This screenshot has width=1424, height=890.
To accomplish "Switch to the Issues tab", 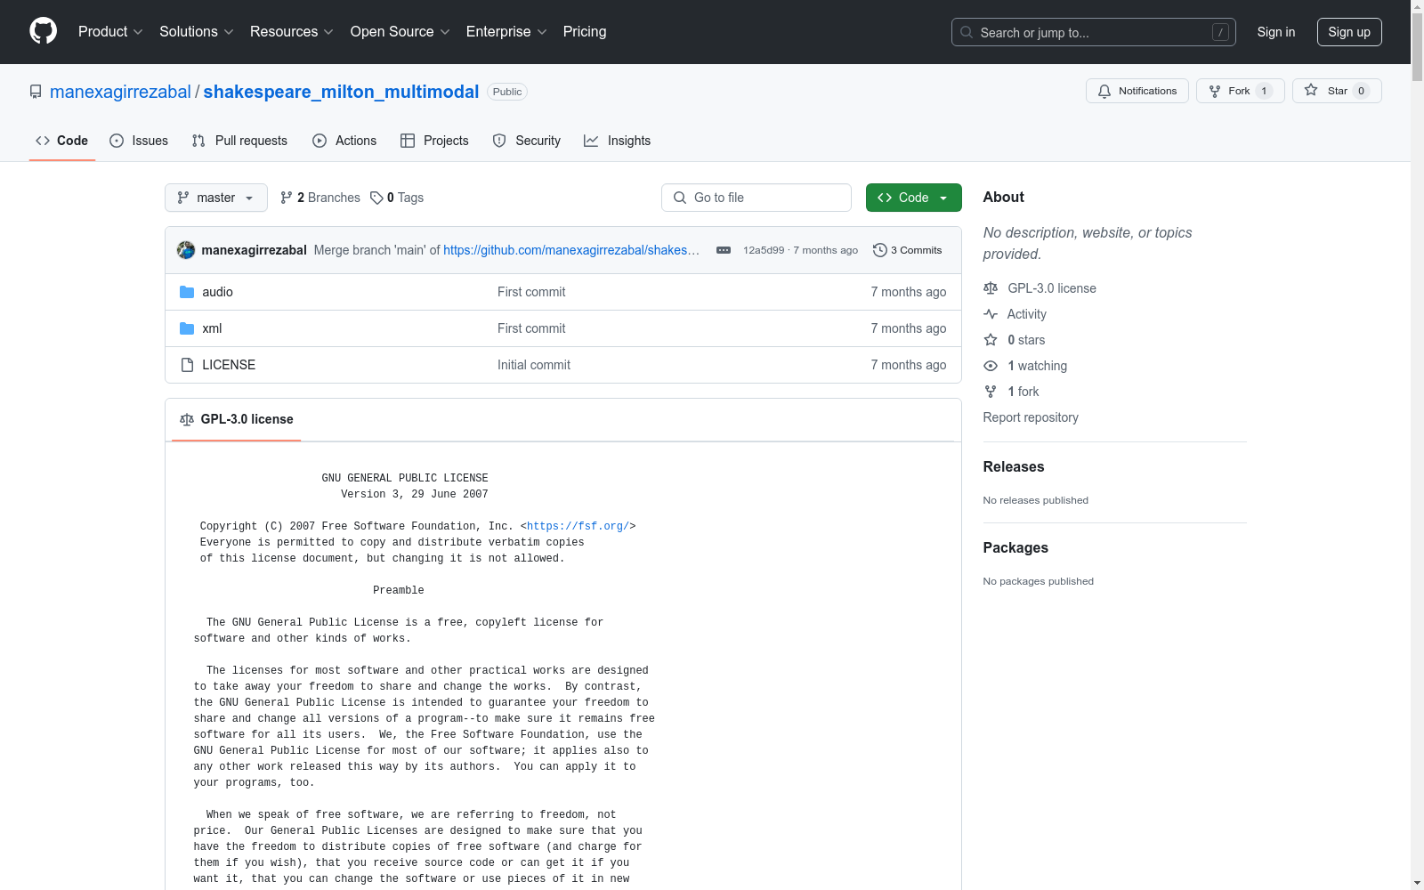I will click(x=139, y=141).
